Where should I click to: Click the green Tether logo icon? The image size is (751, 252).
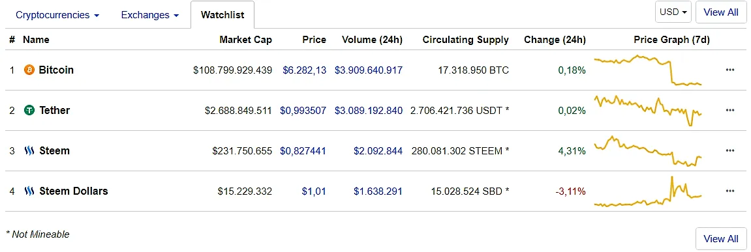tap(29, 111)
